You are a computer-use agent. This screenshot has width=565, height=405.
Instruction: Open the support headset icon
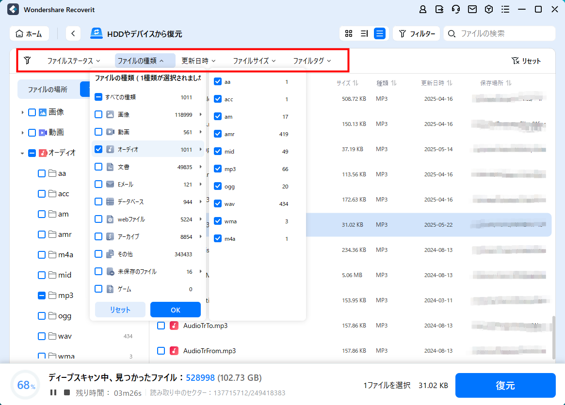(x=456, y=9)
